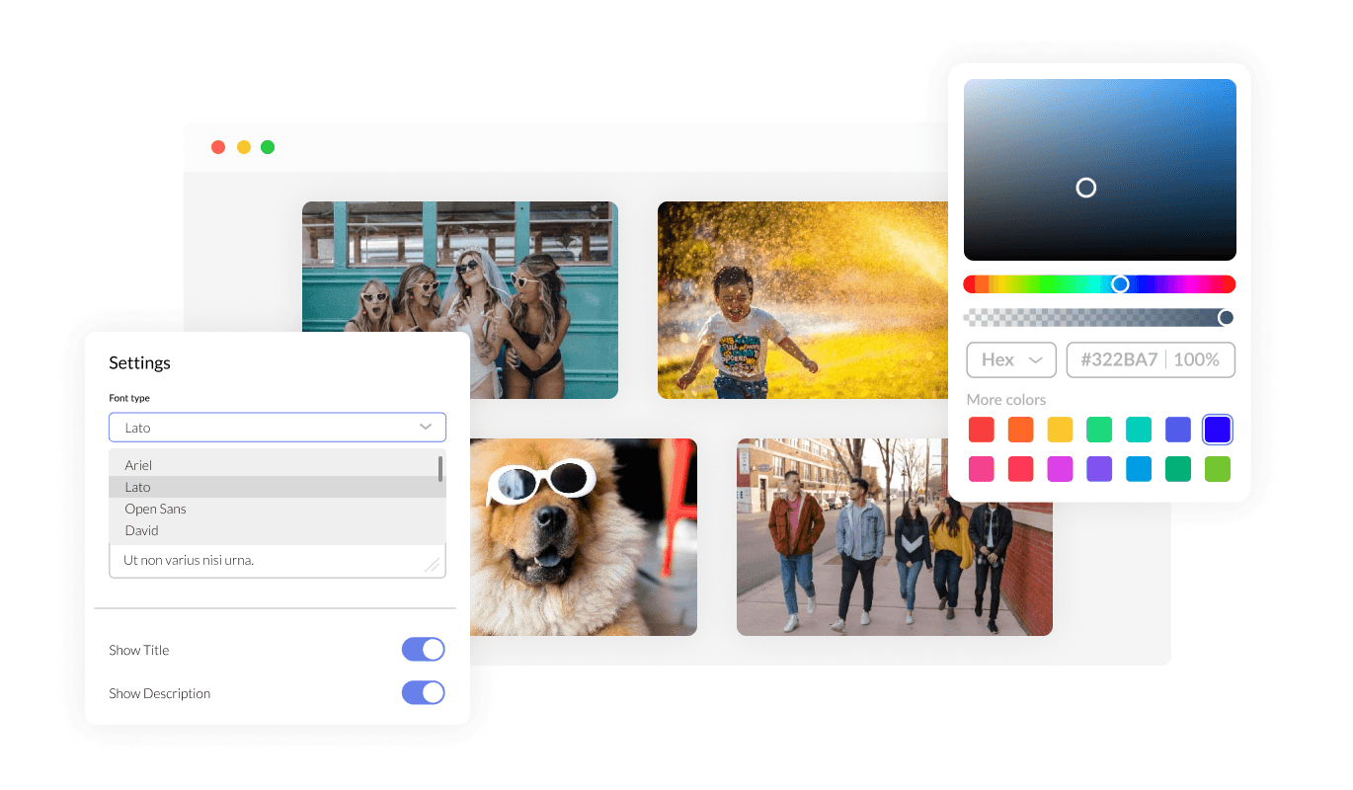Select Ariel from the font list
The width and height of the screenshot is (1353, 790).
(138, 465)
